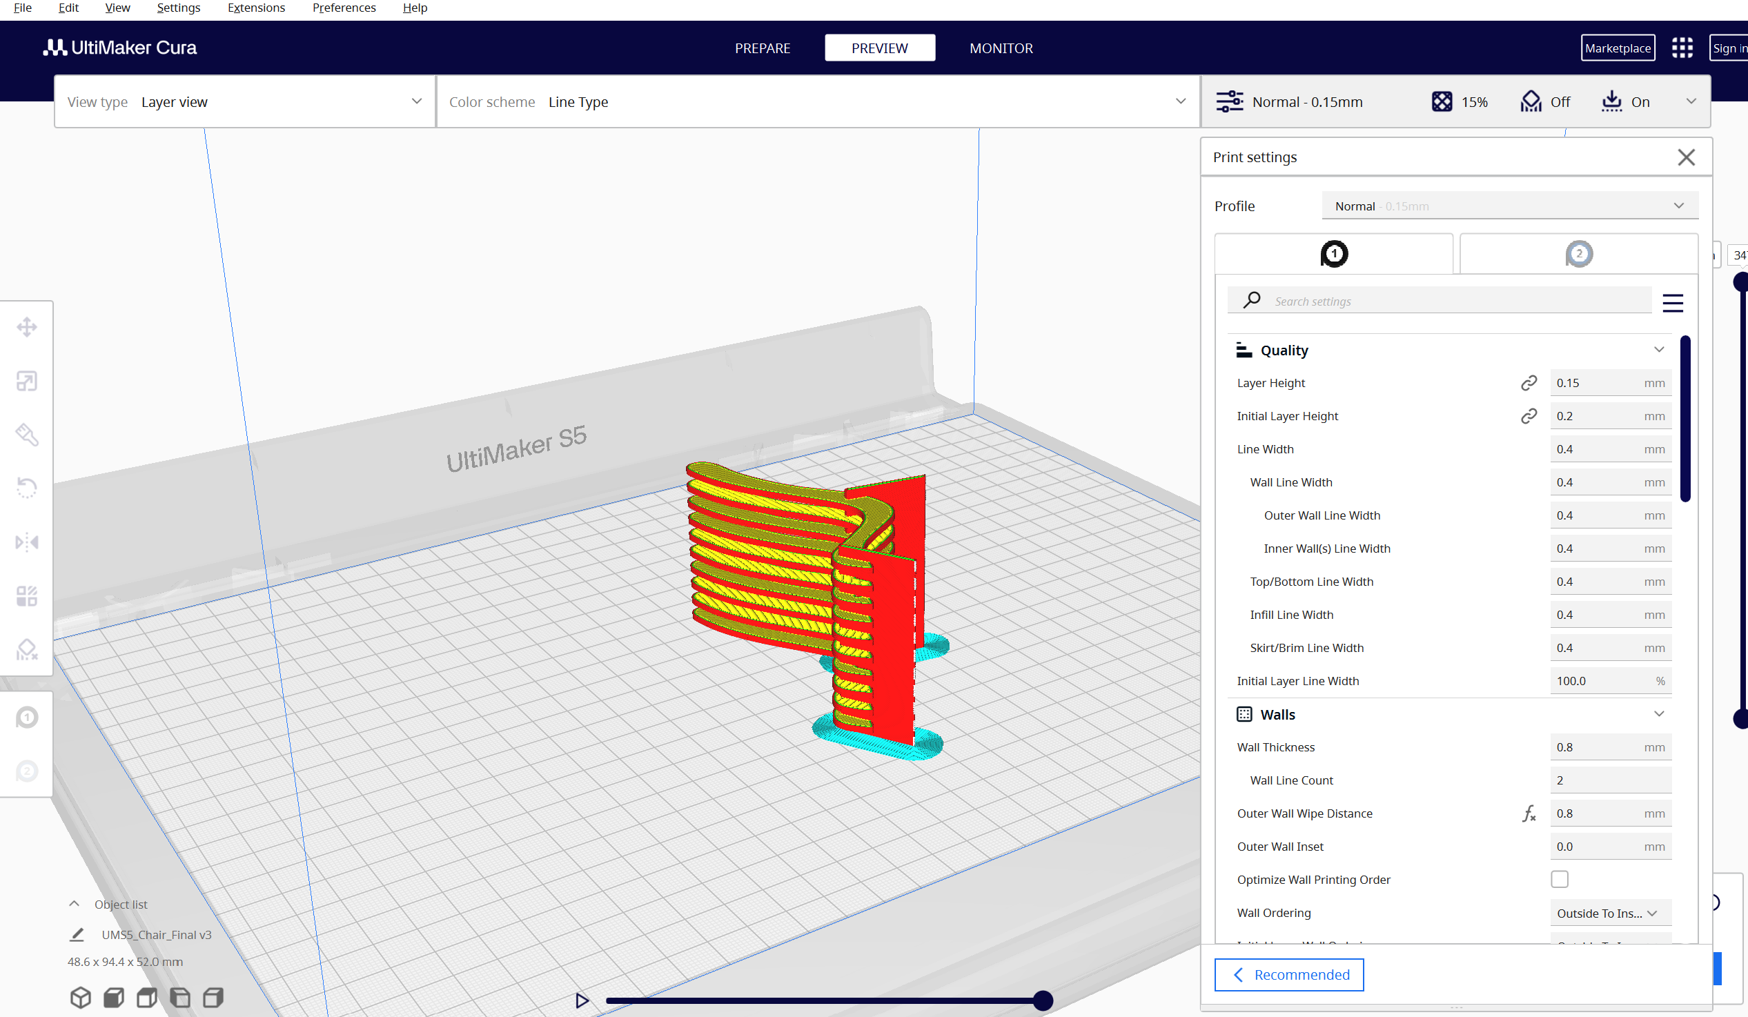Open the View menu
The image size is (1748, 1017).
click(117, 8)
